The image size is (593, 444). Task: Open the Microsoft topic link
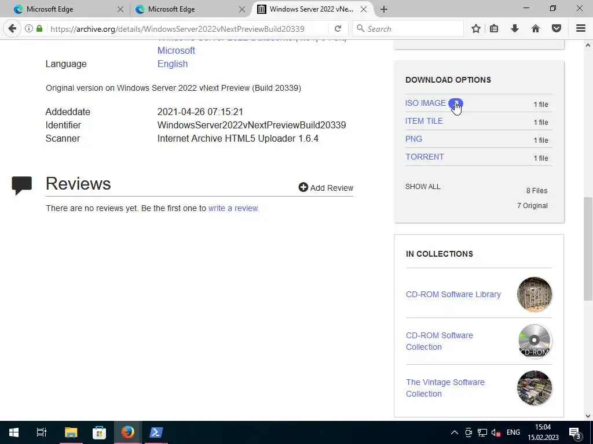click(176, 51)
